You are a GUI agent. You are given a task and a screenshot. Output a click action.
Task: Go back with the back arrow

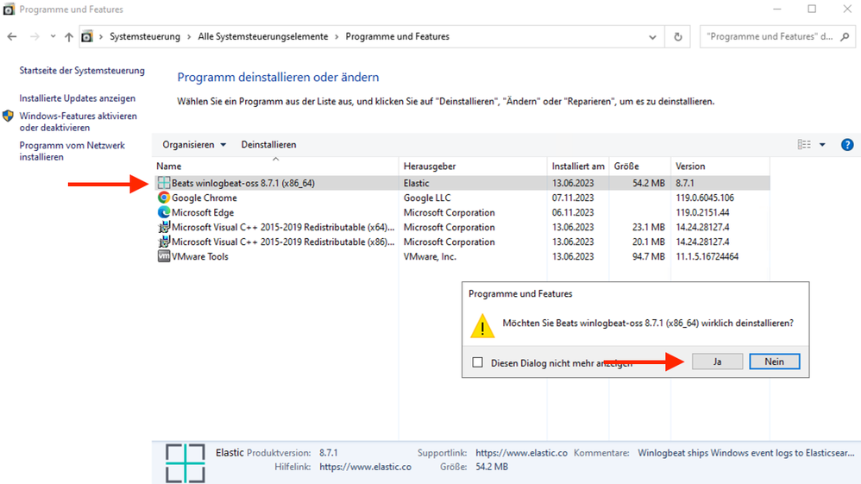click(x=12, y=36)
